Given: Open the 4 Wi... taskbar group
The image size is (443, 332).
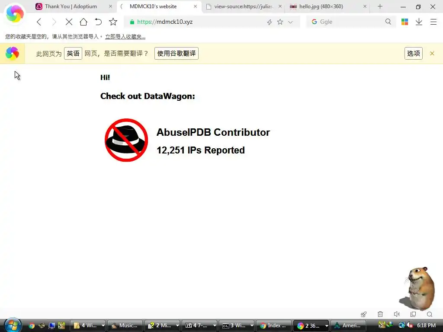Looking at the screenshot, I should coord(87,326).
